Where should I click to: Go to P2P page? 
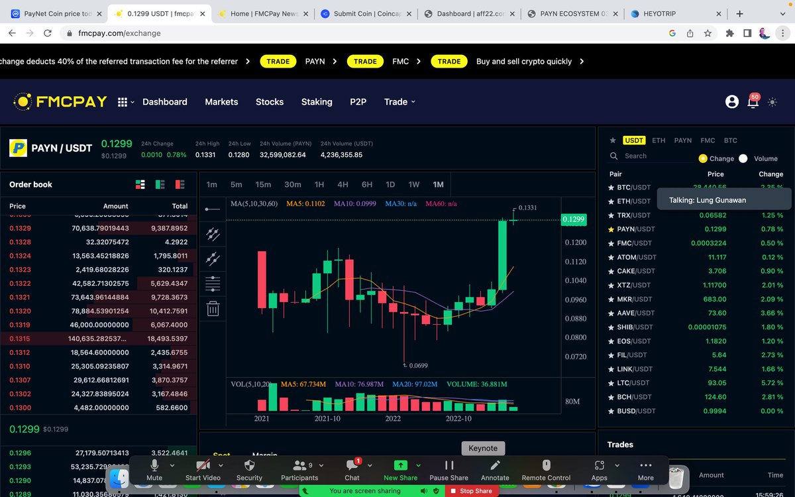358,102
